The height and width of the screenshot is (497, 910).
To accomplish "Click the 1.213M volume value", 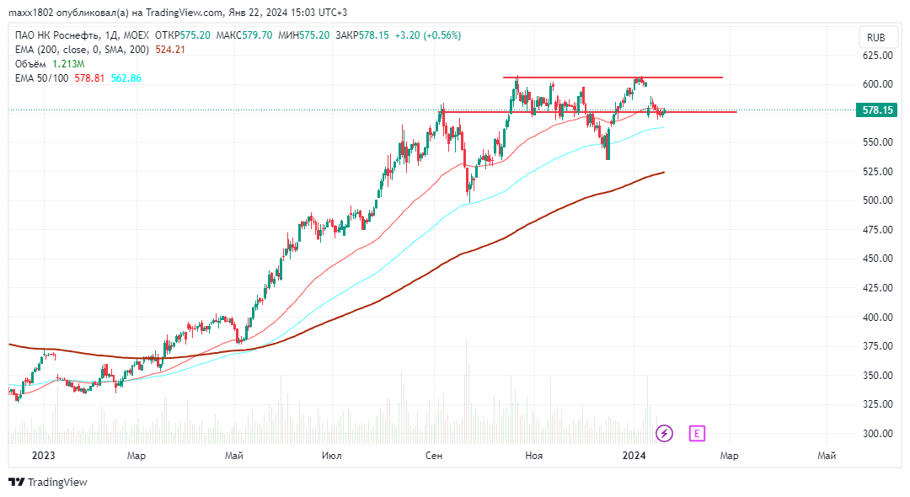I will [x=68, y=64].
